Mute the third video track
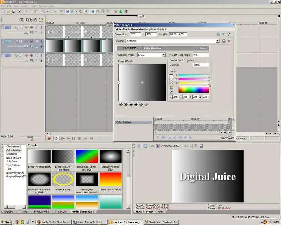 click(37, 55)
